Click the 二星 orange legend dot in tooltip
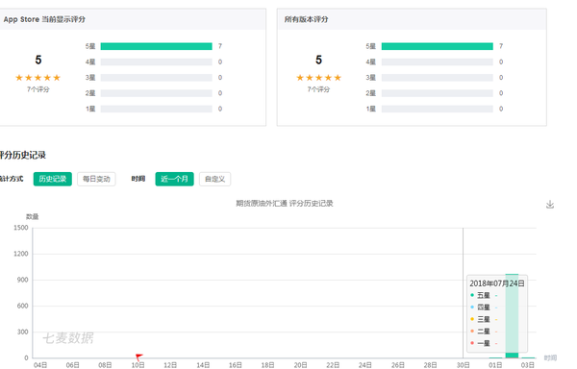Viewport: 577px width, 369px height. click(x=472, y=332)
